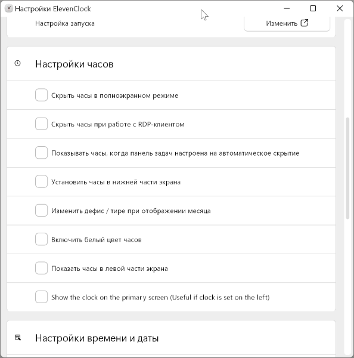Toggle Показывать часы при автоматическом скрытии панели задач
Viewport: 354px width, 358px height.
(41, 153)
